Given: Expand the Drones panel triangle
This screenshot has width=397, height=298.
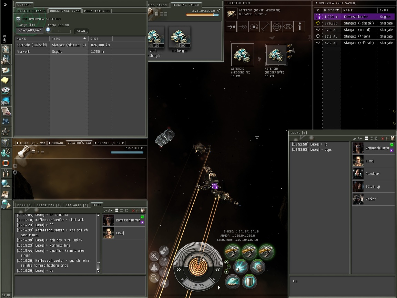Looking at the screenshot, I should pyautogui.click(x=95, y=143).
